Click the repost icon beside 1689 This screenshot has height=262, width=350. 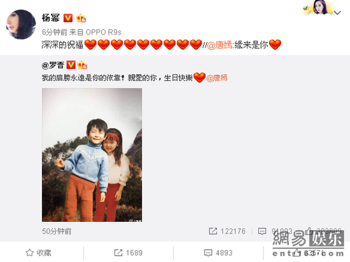(118, 252)
